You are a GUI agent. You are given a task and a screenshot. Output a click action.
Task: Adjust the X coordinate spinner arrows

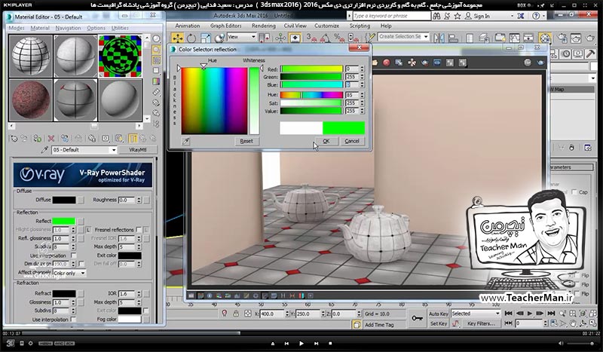point(287,314)
